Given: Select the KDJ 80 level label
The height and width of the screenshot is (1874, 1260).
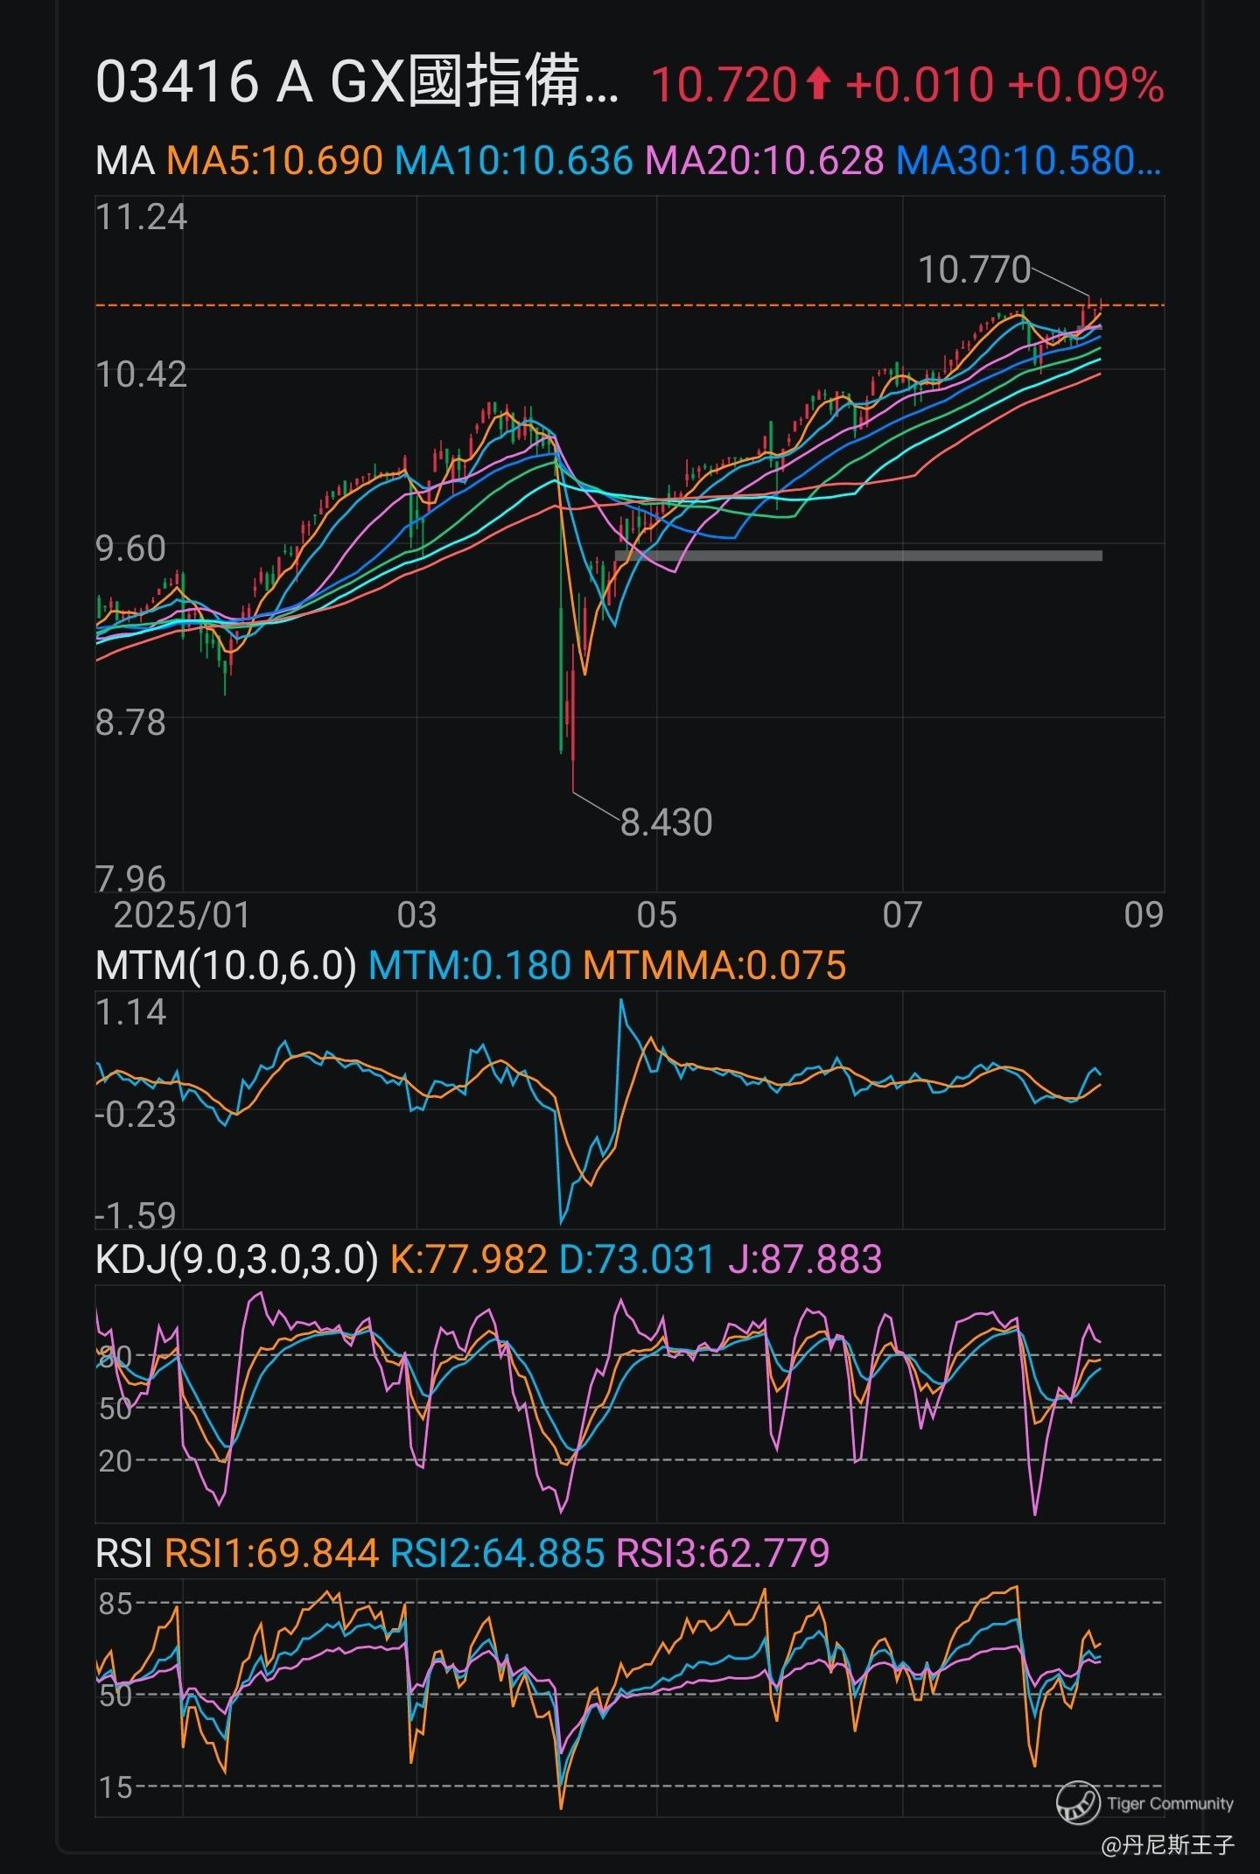Looking at the screenshot, I should (115, 1356).
